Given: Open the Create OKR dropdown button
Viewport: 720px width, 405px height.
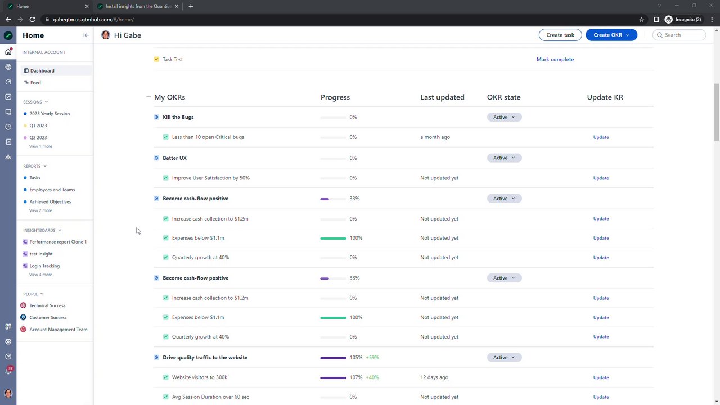Looking at the screenshot, I should [611, 35].
